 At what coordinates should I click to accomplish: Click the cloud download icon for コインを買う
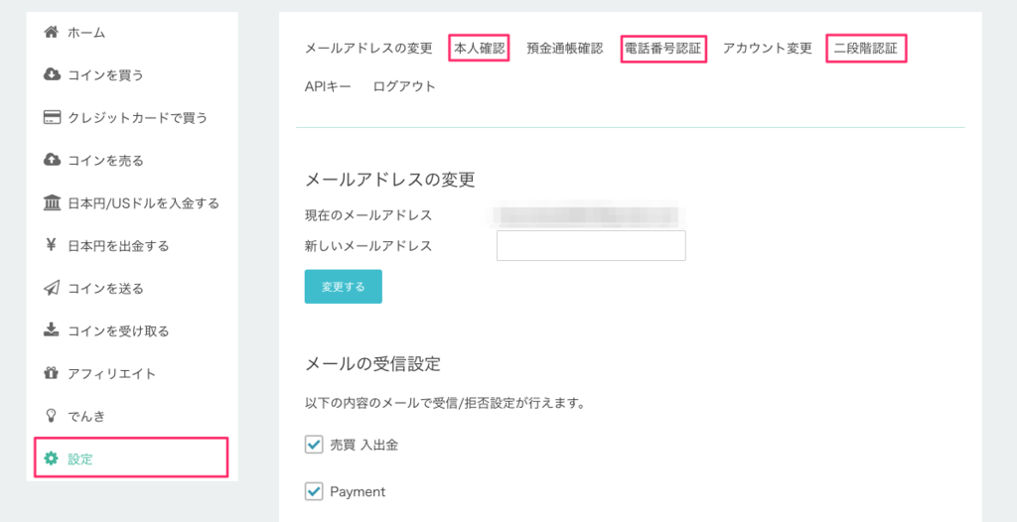[52, 75]
